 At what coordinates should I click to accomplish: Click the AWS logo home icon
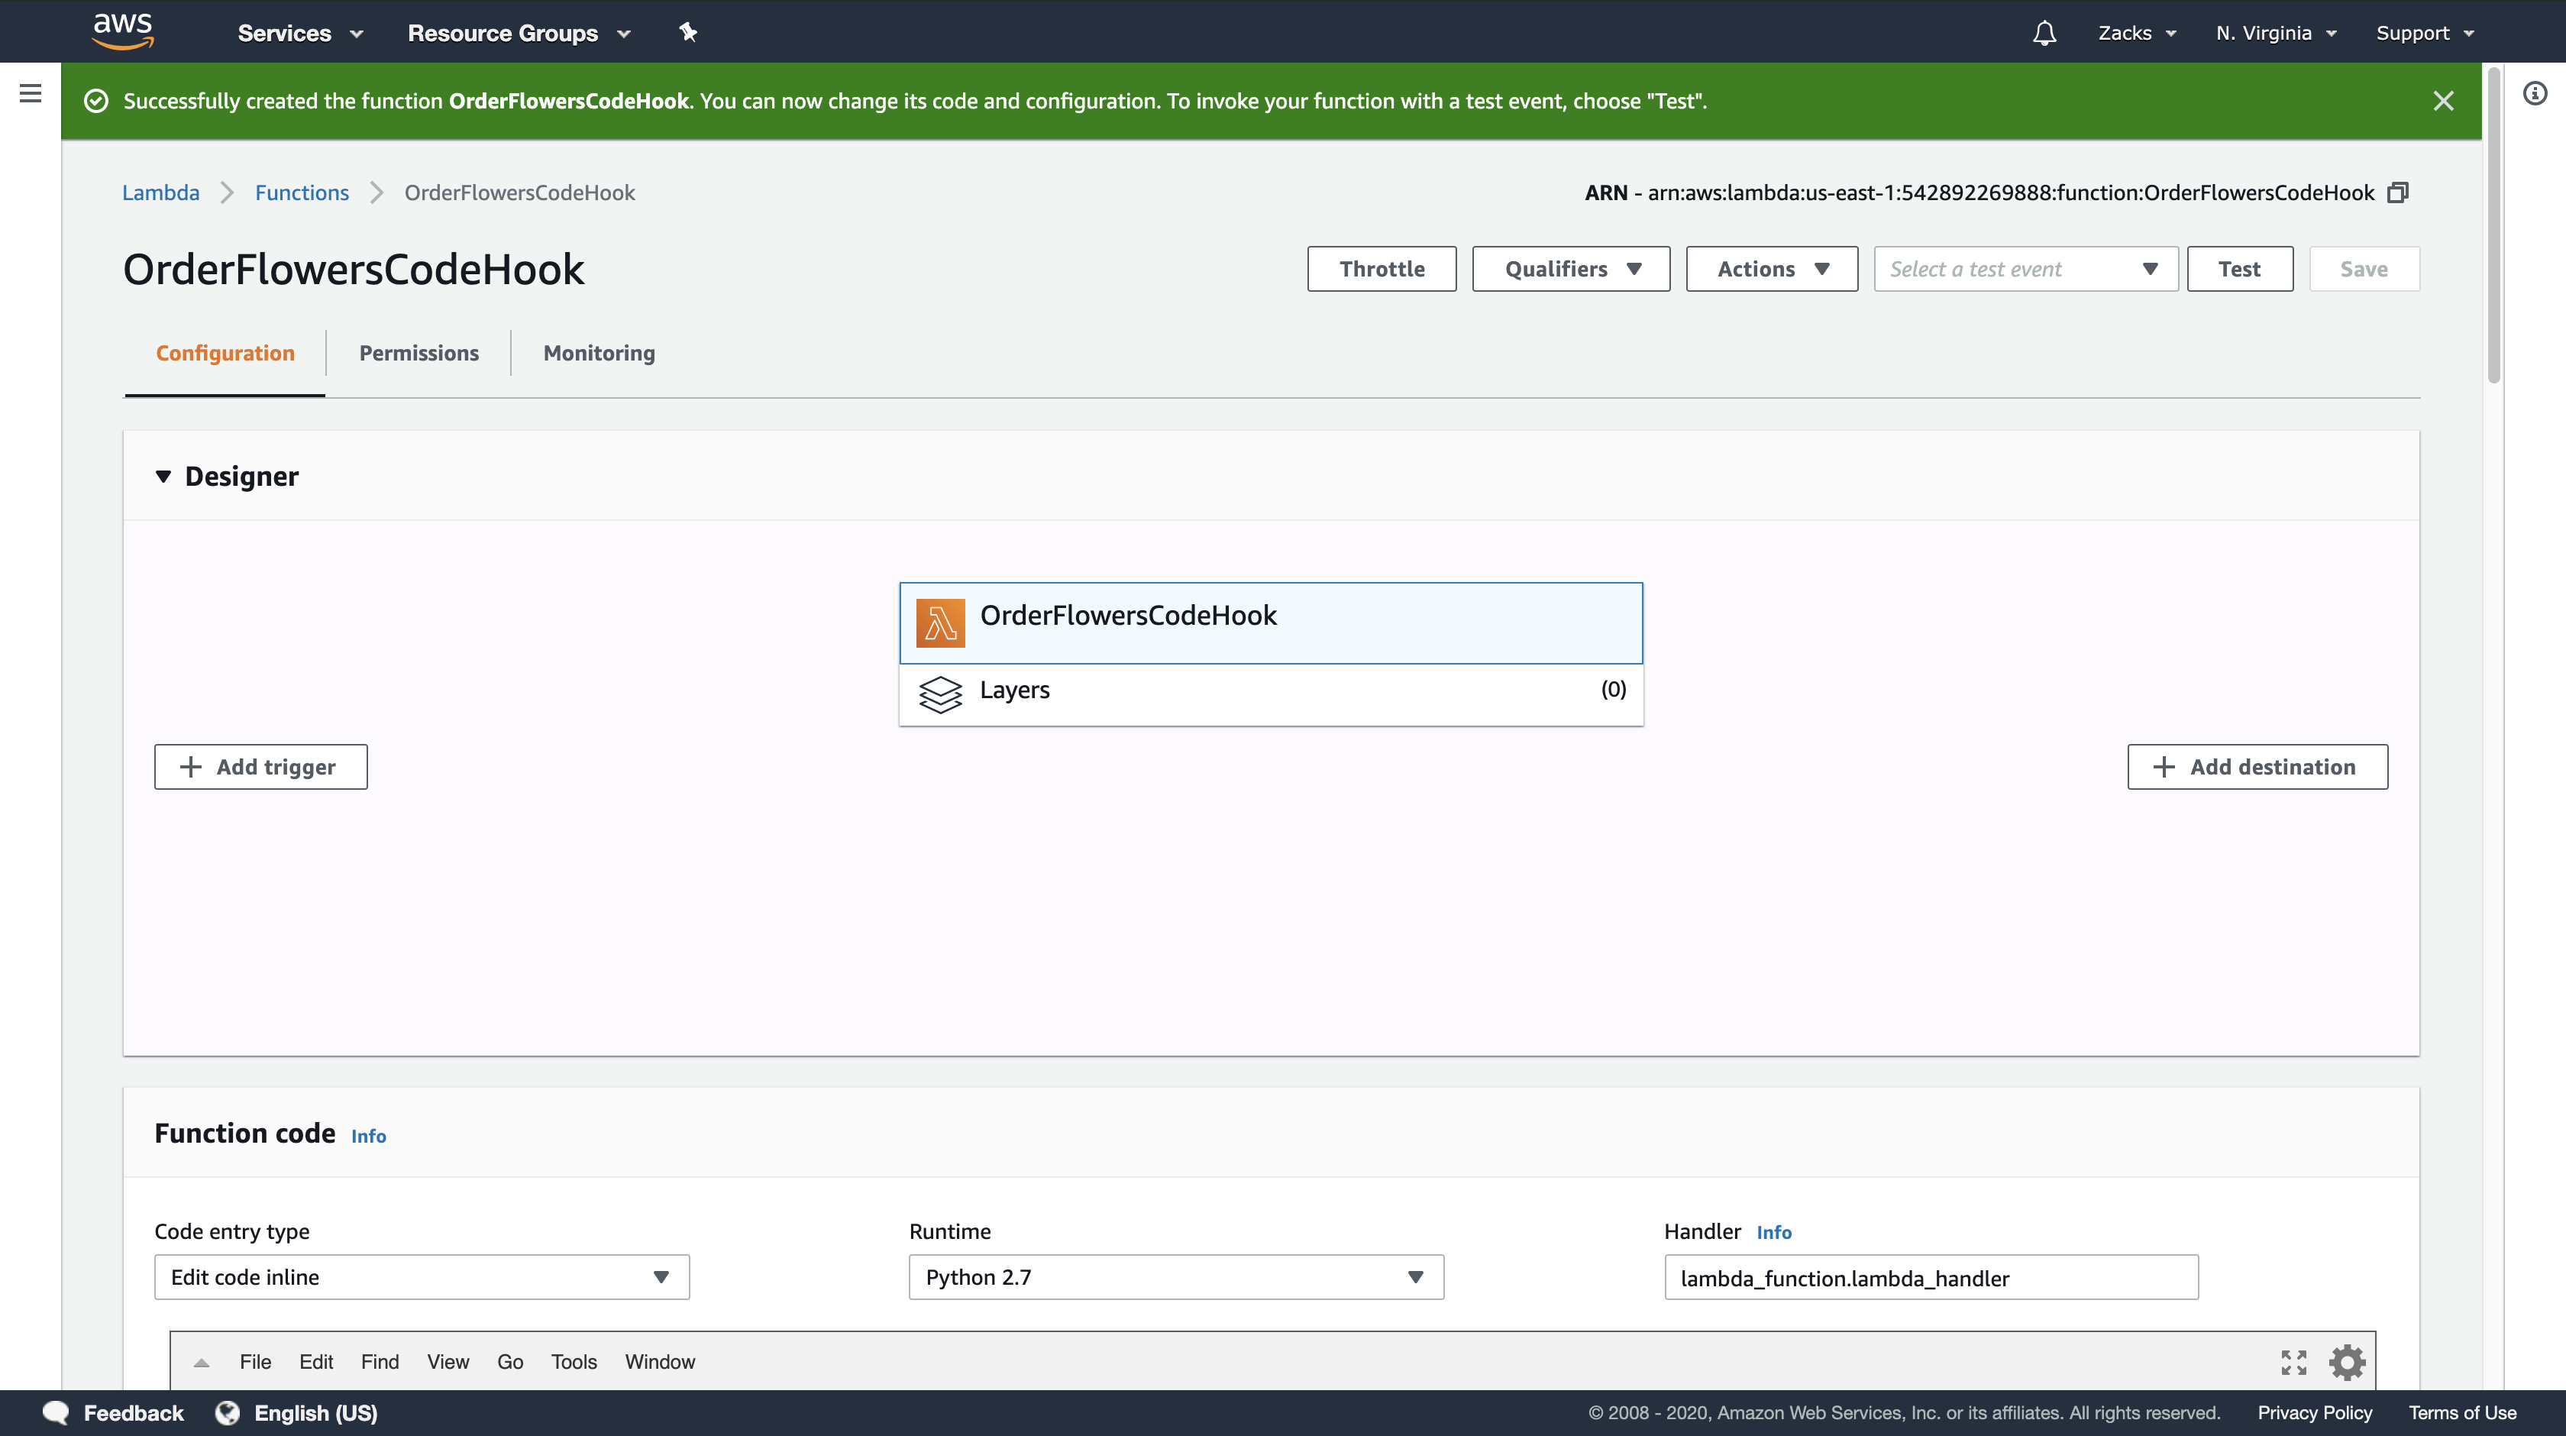click(x=122, y=31)
